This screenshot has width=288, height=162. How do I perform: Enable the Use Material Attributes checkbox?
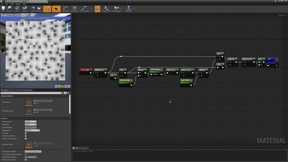coord(26,136)
